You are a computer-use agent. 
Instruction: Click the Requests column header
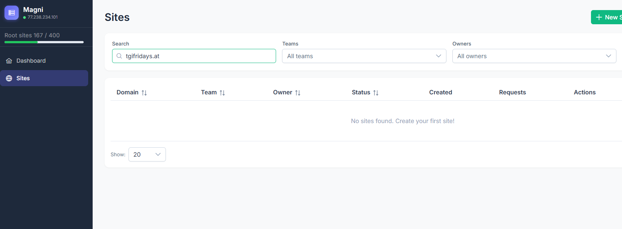pos(512,92)
